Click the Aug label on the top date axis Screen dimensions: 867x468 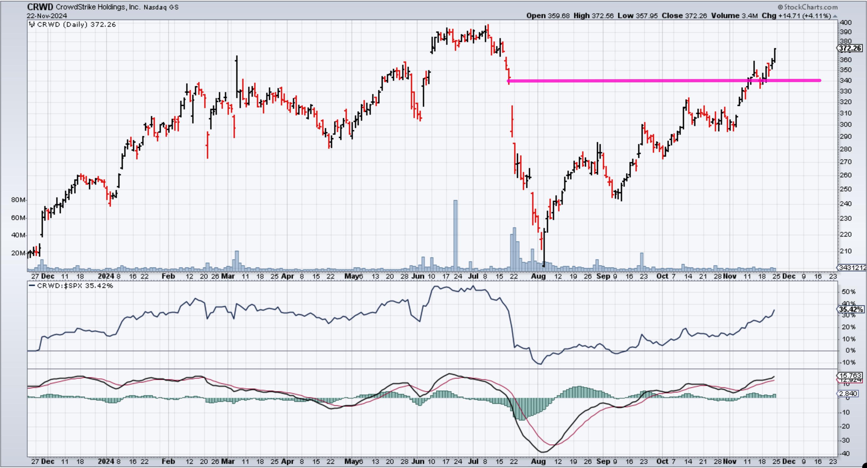pos(538,276)
